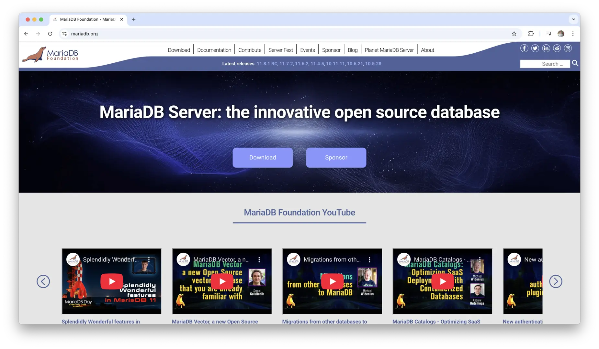Viewport: 599px width, 349px height.
Task: Open Chrome three-dot menu
Action: pyautogui.click(x=573, y=34)
